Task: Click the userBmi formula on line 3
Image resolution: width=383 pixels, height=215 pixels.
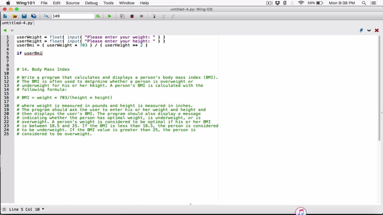Action: 82,45
